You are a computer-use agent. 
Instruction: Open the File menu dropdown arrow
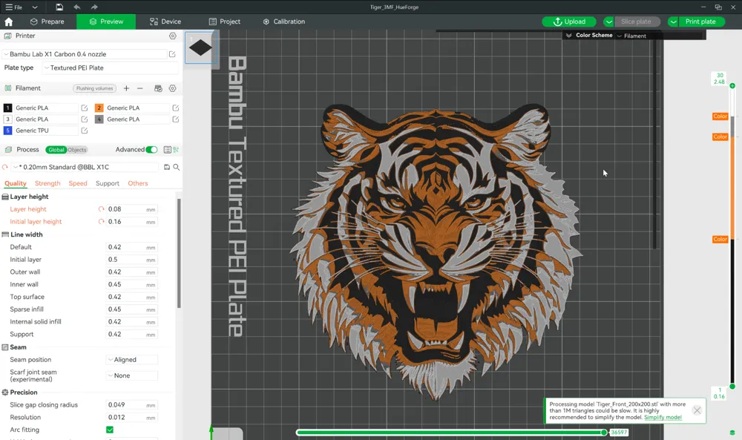(35, 7)
